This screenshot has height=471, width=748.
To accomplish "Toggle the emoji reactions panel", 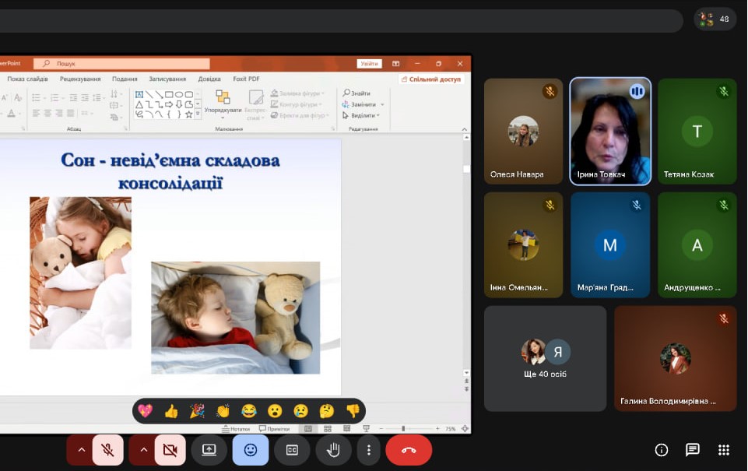I will point(250,450).
